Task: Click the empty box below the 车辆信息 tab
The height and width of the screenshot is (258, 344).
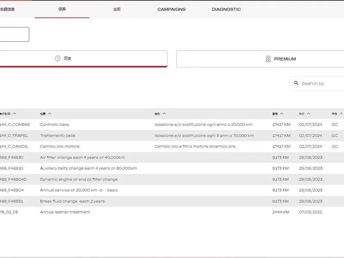Action: pyautogui.click(x=15, y=34)
